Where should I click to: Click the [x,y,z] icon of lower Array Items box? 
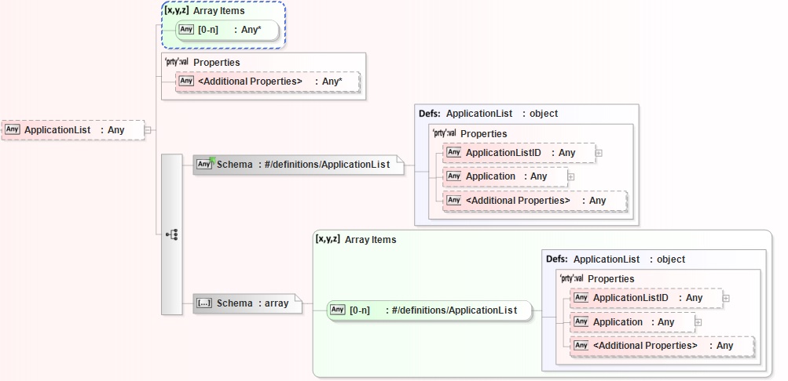(328, 239)
